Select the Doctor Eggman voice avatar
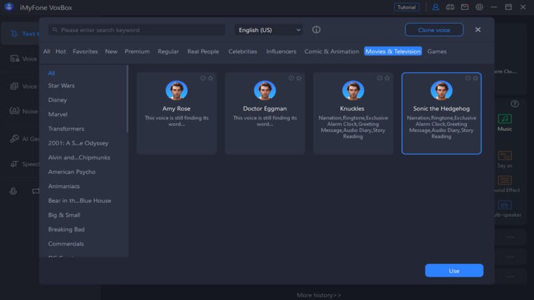The image size is (534, 300). pos(264,90)
